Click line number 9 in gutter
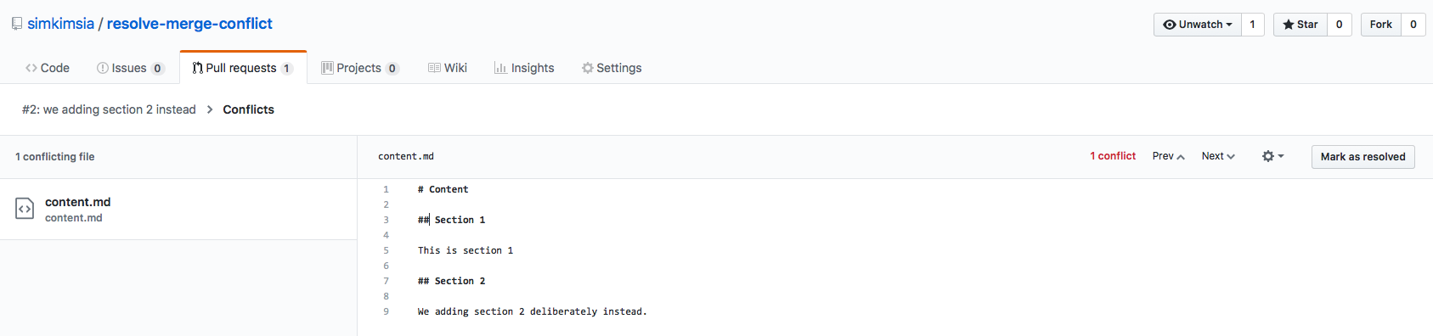The height and width of the screenshot is (336, 1433). [x=386, y=311]
